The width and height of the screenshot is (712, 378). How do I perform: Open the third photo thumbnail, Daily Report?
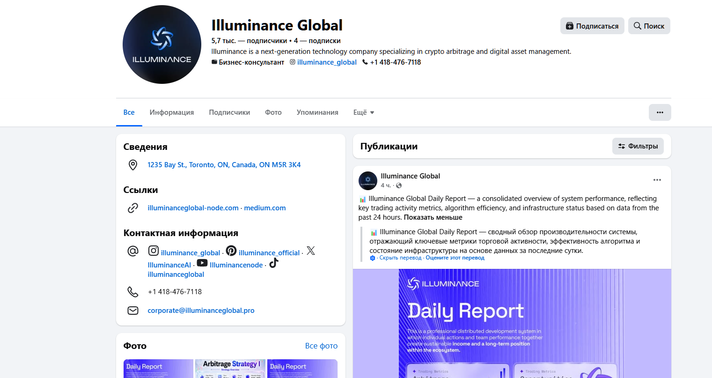302,369
